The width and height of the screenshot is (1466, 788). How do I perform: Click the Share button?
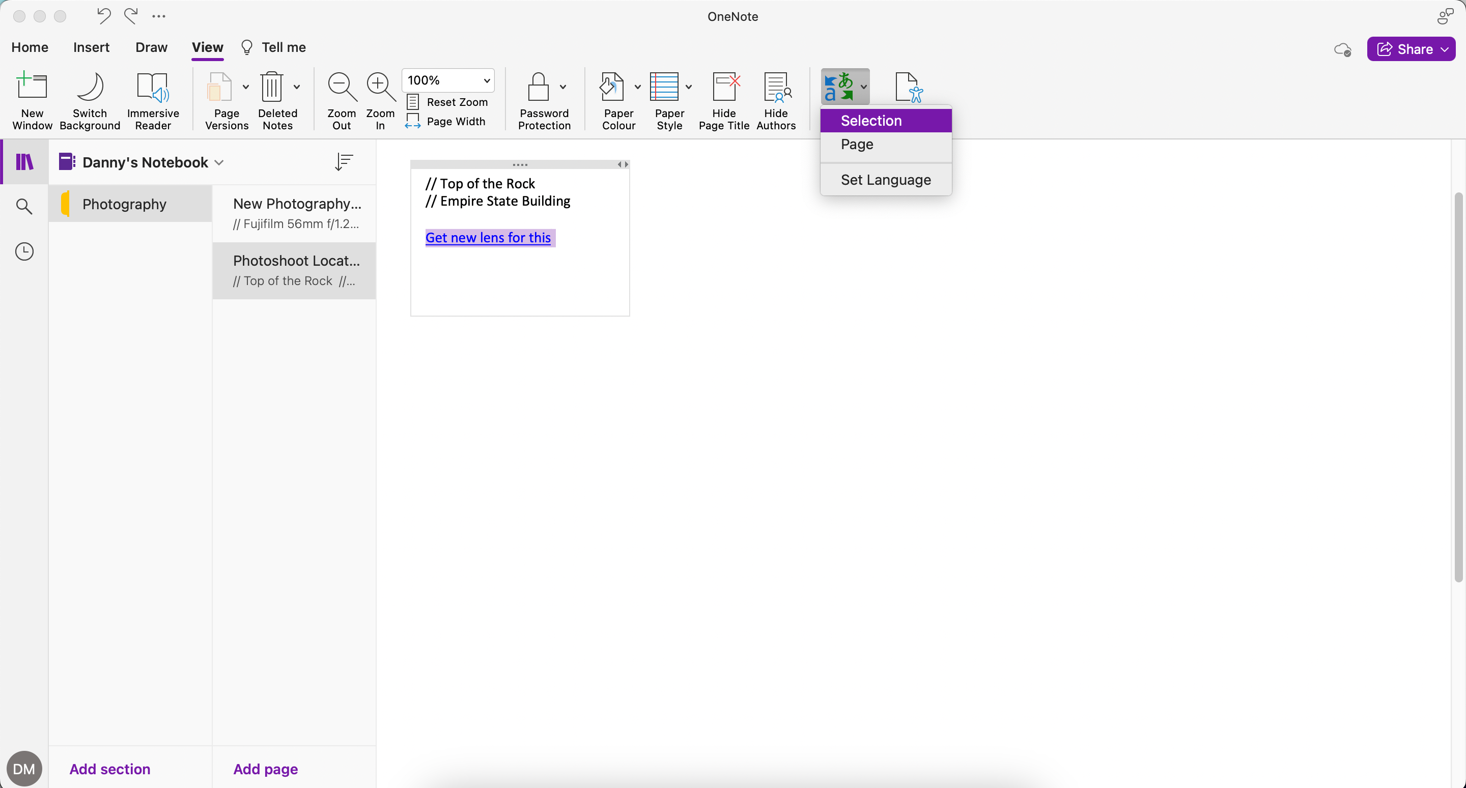point(1412,48)
